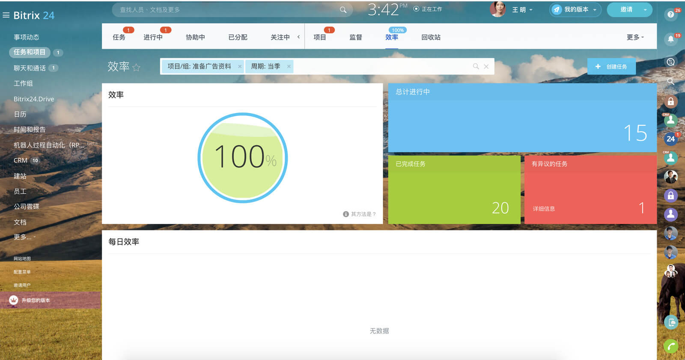Click the filter search magnifier icon

(476, 66)
